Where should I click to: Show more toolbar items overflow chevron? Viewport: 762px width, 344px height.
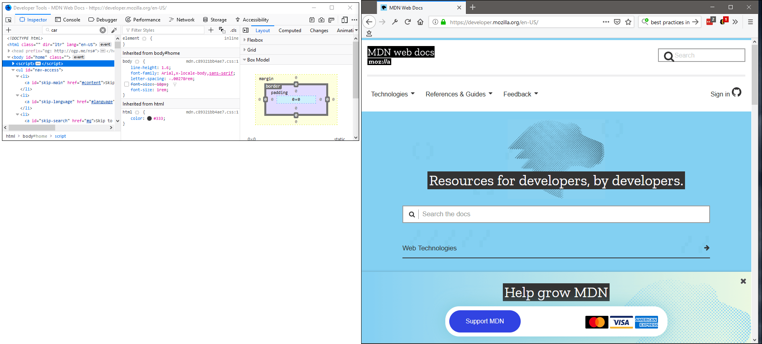(735, 22)
